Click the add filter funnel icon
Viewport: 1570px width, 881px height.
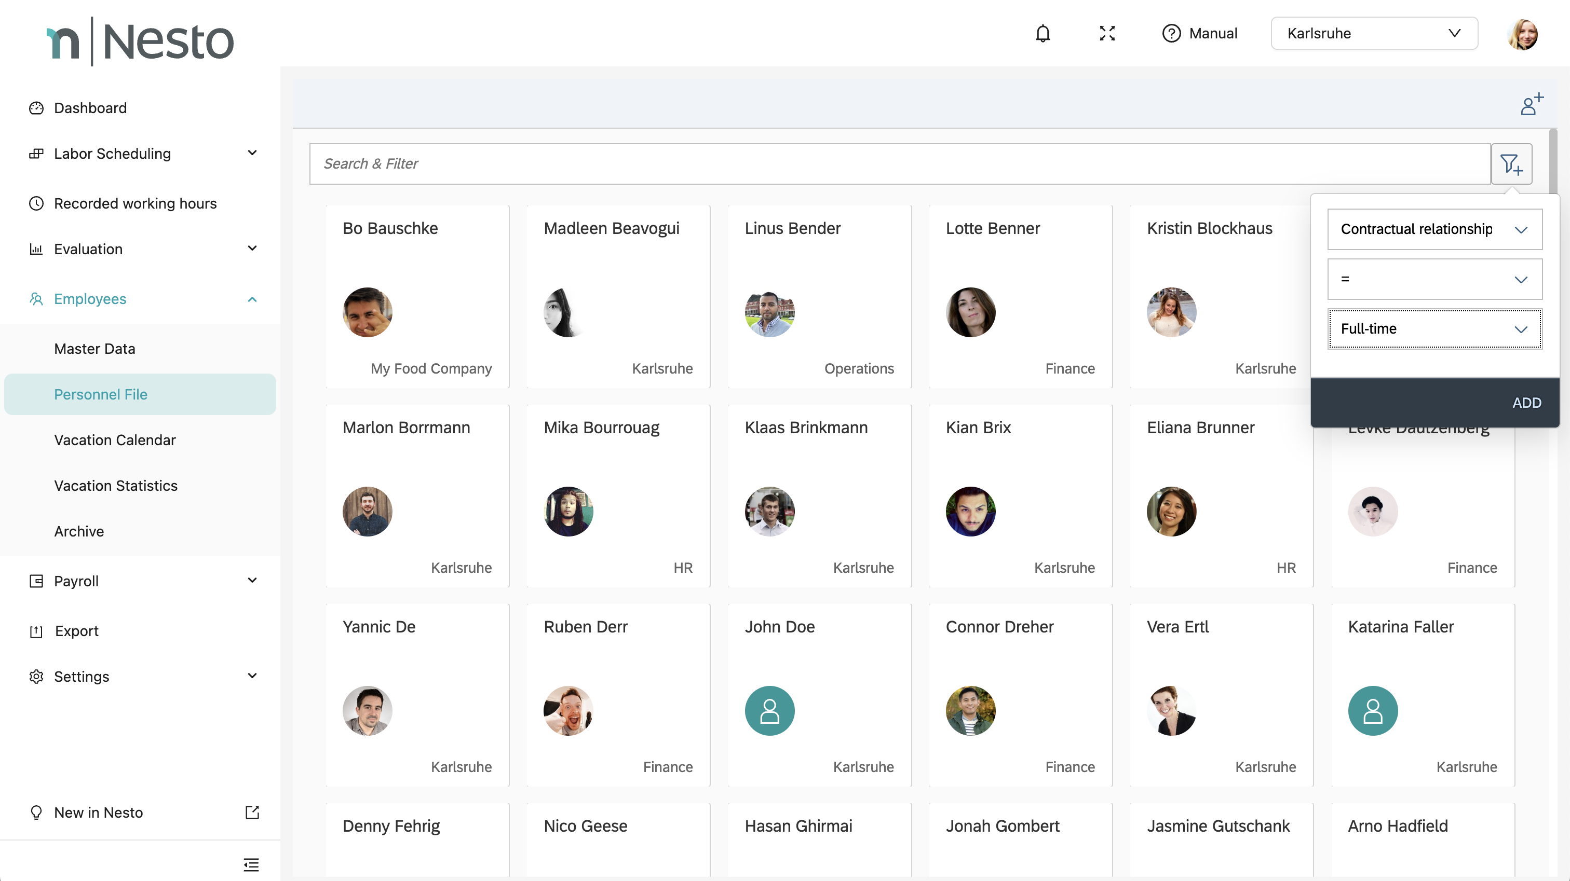click(1511, 164)
